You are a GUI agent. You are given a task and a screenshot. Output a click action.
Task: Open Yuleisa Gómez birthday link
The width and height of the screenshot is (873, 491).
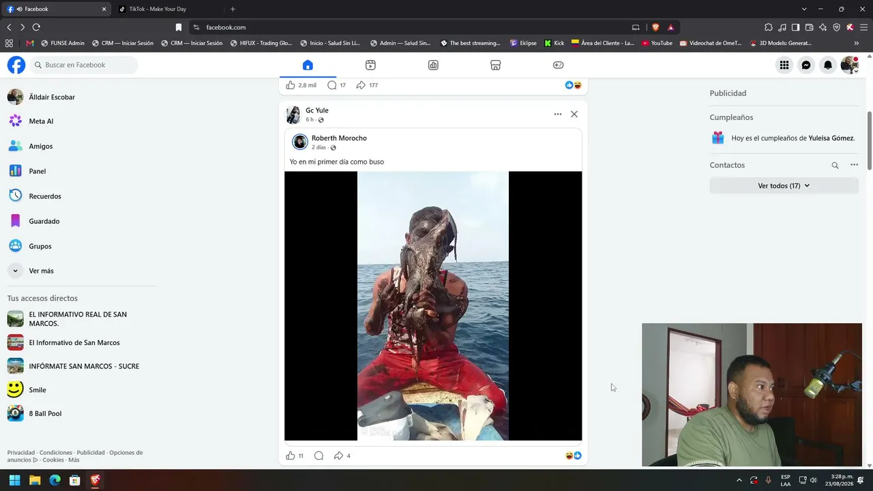[831, 138]
